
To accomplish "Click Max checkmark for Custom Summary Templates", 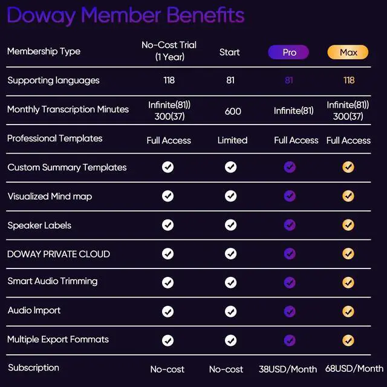I will (x=348, y=167).
